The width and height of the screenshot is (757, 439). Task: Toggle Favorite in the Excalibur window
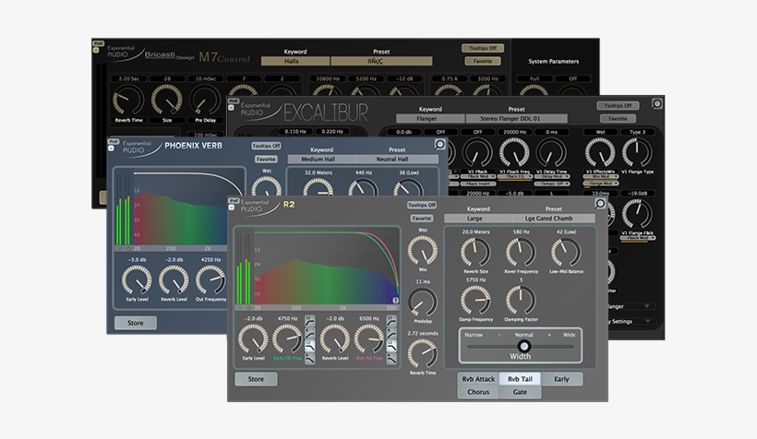pos(618,118)
